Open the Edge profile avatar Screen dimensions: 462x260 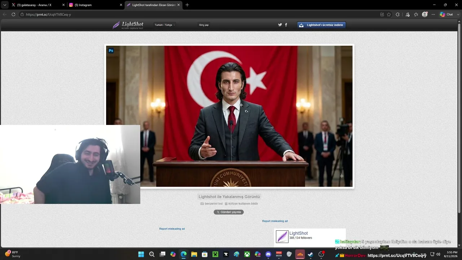(x=425, y=14)
